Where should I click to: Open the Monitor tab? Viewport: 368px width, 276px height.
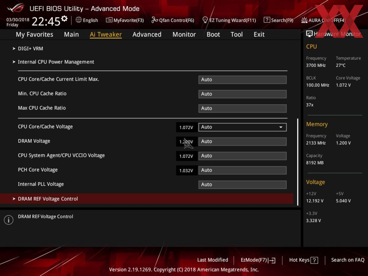tap(184, 34)
